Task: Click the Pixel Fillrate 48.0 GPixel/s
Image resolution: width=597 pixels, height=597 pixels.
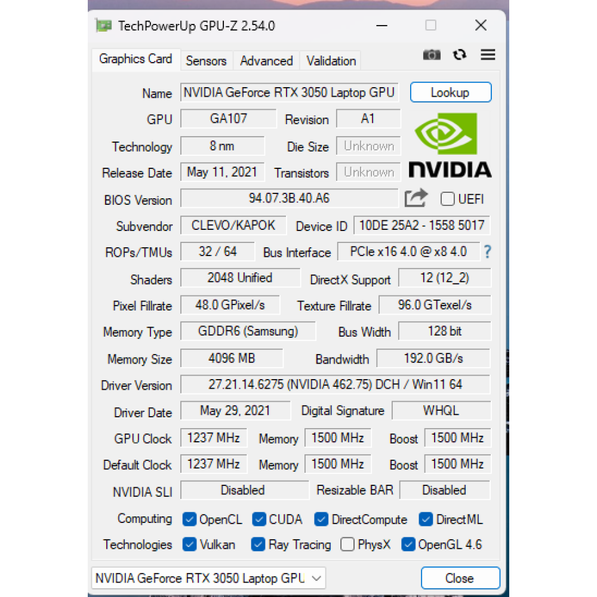Action: (x=230, y=305)
